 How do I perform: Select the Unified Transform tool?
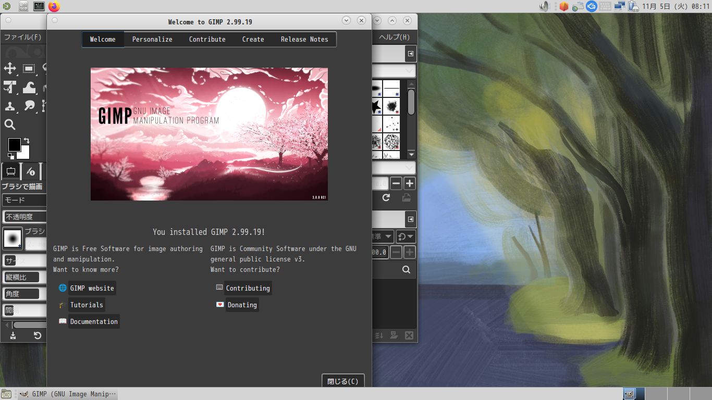(10, 87)
